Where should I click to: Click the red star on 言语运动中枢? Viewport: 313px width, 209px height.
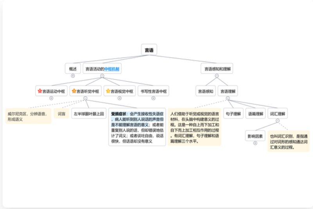pyautogui.click(x=40, y=91)
